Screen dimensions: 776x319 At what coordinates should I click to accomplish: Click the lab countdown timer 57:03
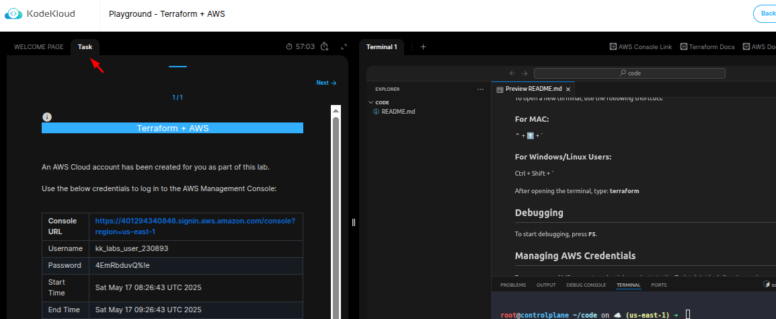pyautogui.click(x=301, y=46)
